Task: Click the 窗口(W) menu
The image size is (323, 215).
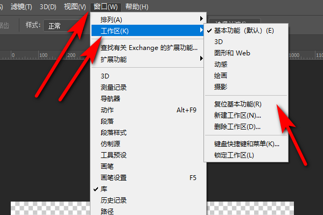Action: point(106,7)
